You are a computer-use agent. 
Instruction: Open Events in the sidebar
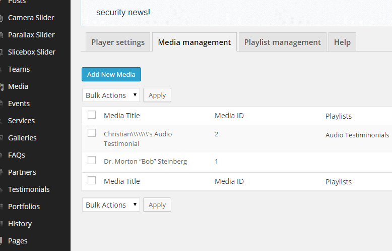(x=19, y=104)
